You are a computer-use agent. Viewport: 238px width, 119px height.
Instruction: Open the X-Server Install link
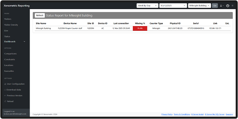197,114
